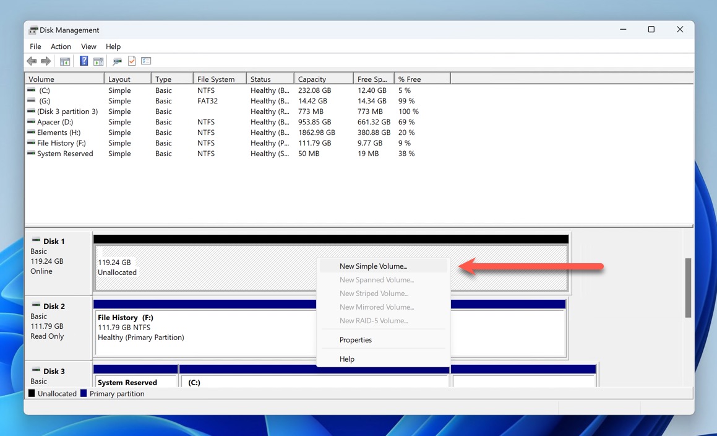Click Show/Hide Console Tree toolbar icon

point(64,61)
